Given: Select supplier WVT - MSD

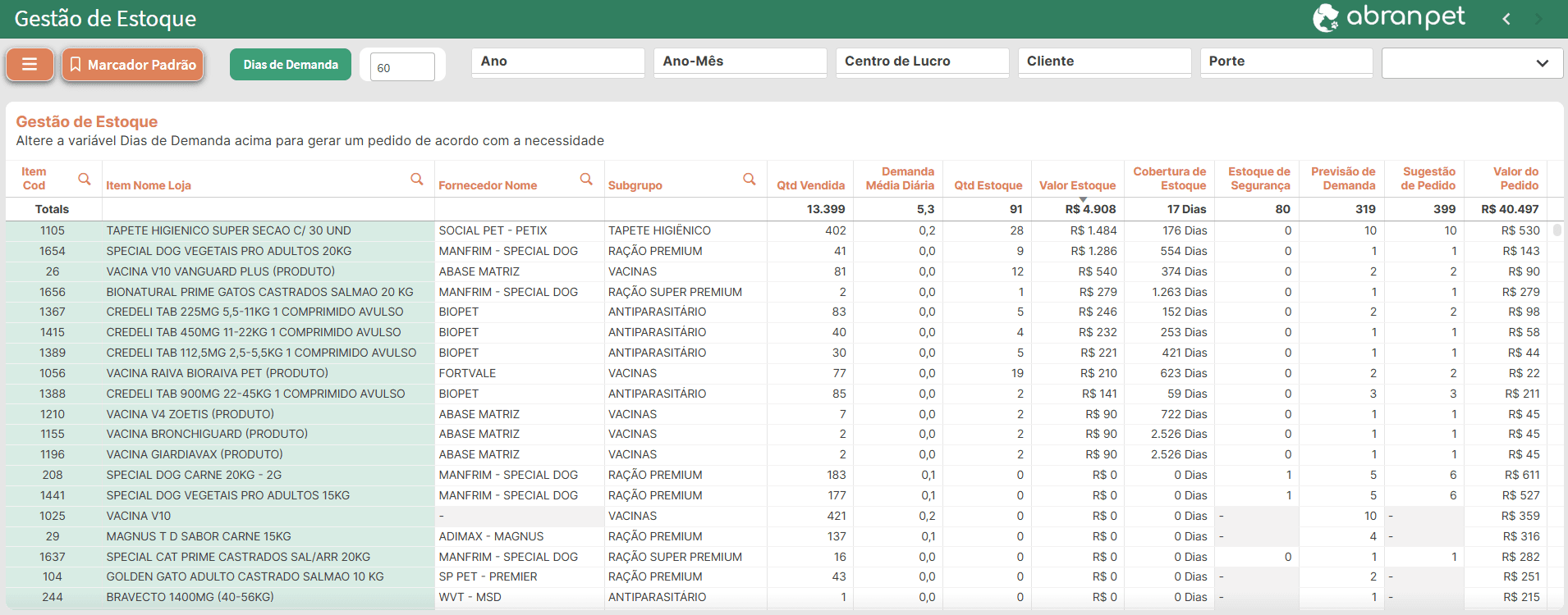Looking at the screenshot, I should coord(470,597).
